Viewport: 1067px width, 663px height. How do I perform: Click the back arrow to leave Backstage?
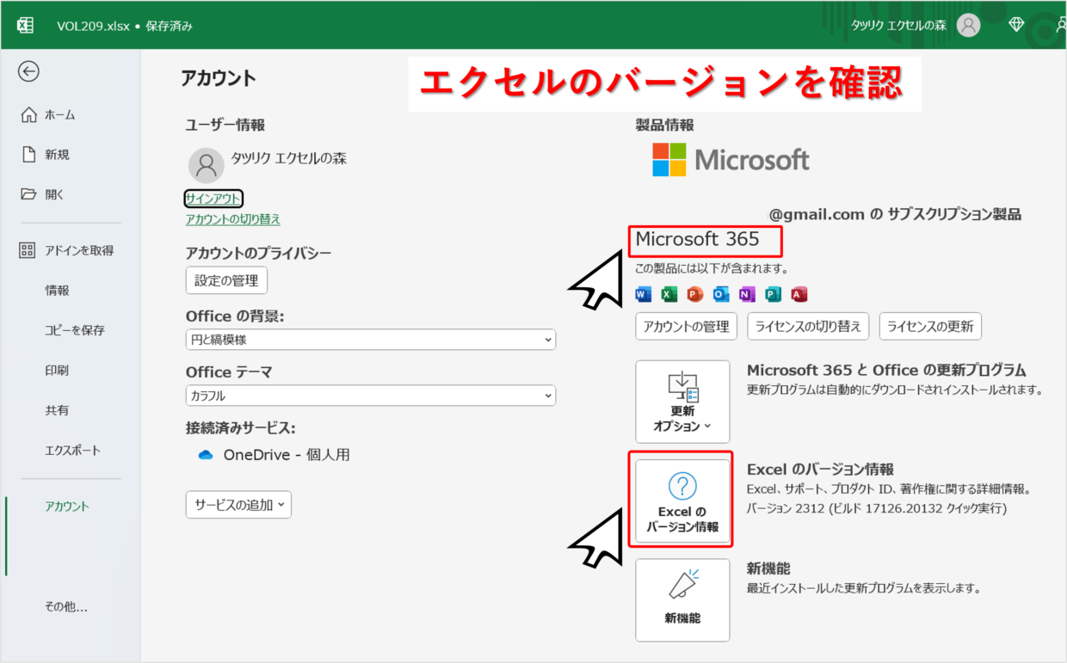pyautogui.click(x=28, y=71)
